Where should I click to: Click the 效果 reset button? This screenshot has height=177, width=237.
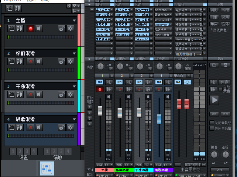coord(226,17)
